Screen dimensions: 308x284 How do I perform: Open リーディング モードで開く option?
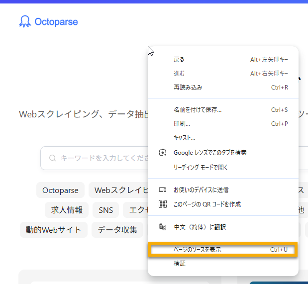(201, 168)
